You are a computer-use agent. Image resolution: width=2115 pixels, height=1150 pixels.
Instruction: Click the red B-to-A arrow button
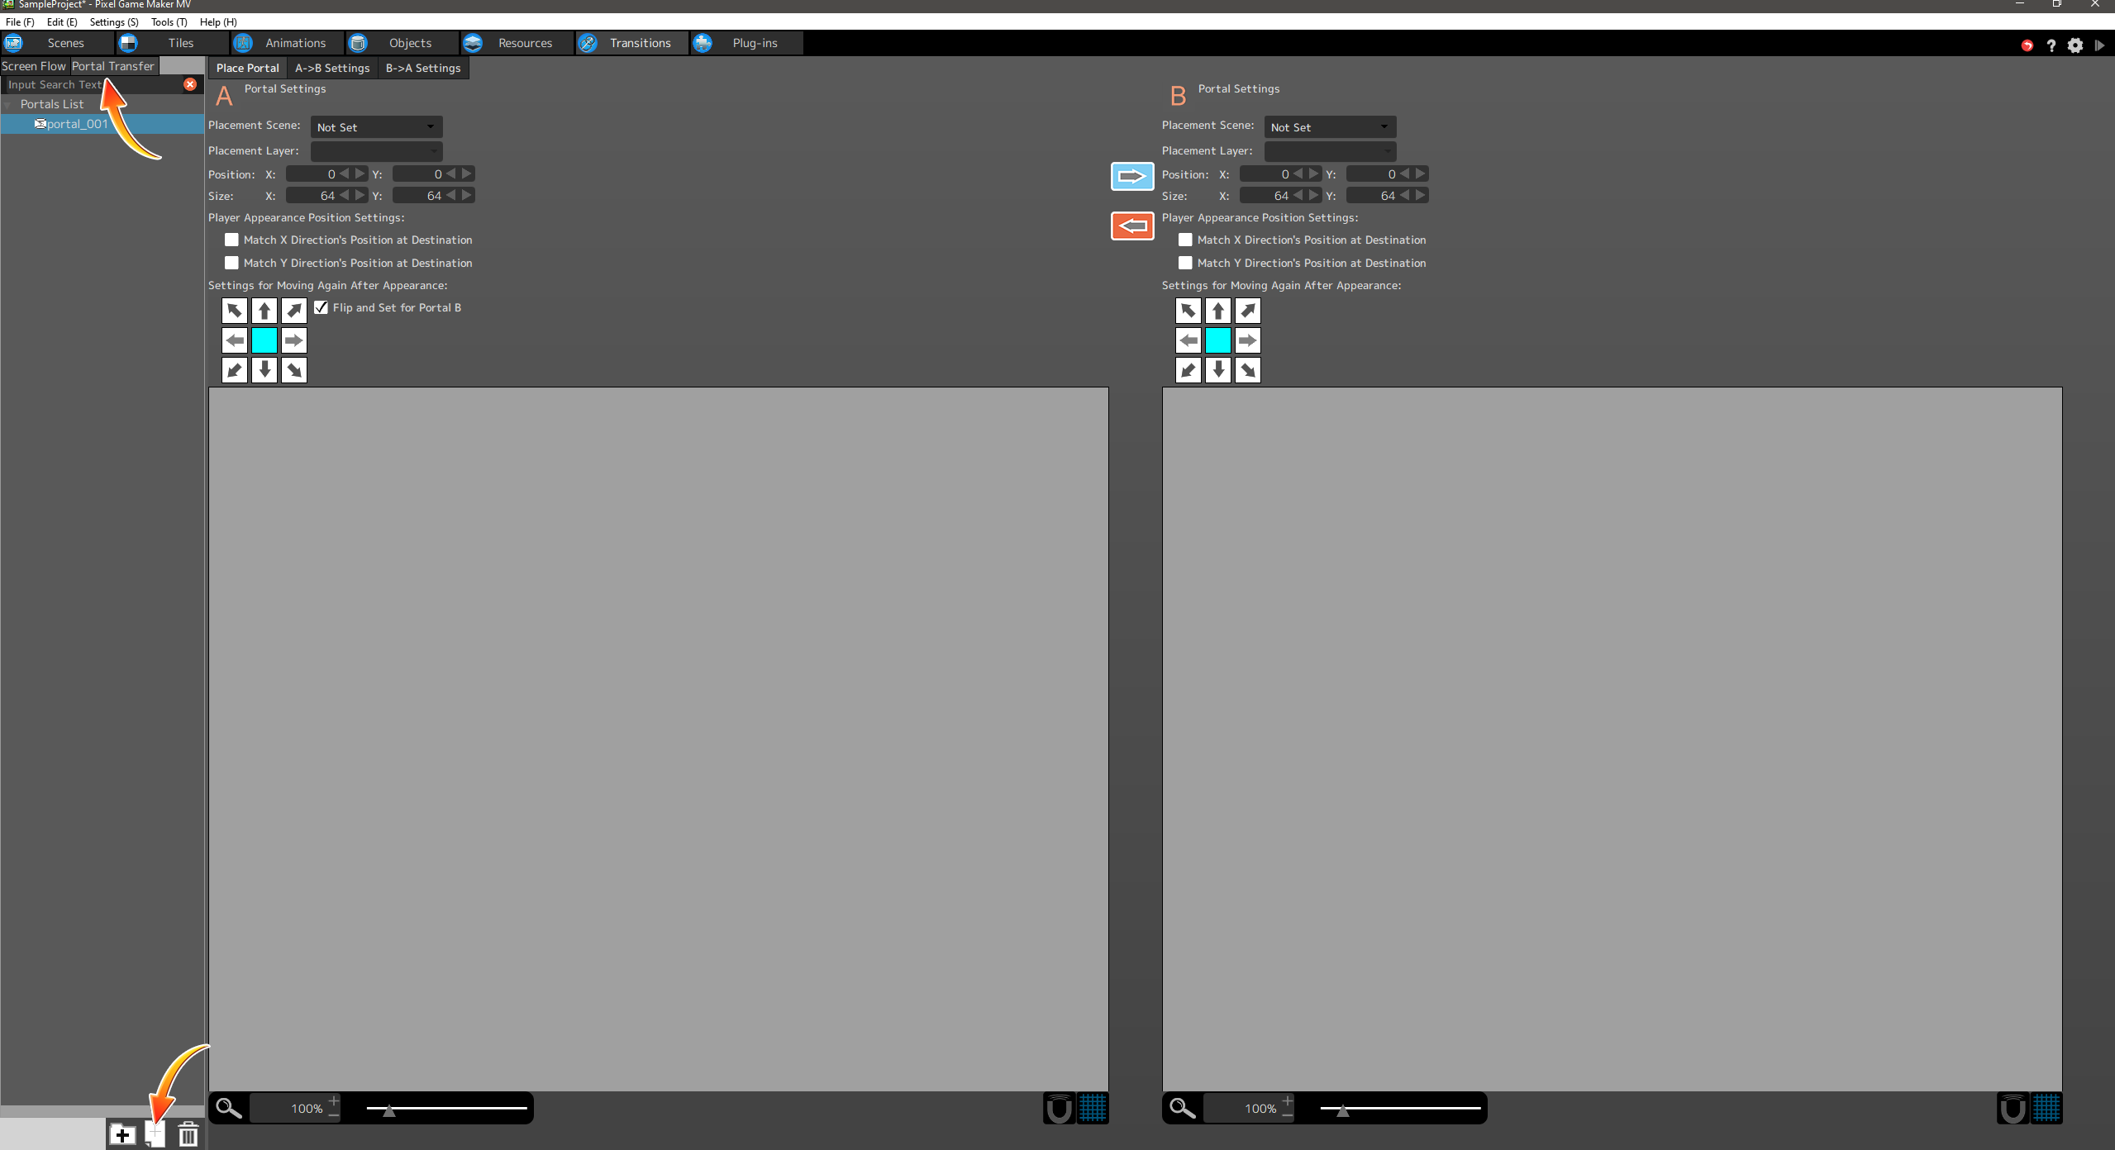click(x=1131, y=226)
